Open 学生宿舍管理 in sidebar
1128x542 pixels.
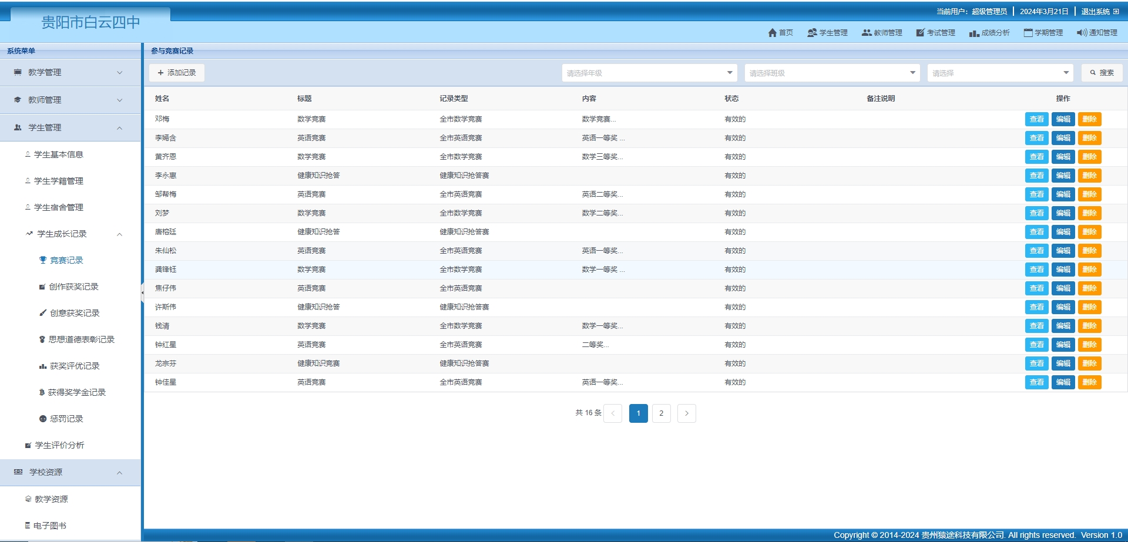[x=59, y=207]
